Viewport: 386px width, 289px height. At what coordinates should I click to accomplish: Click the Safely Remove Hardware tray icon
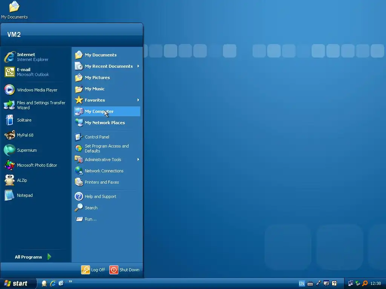[358, 283]
